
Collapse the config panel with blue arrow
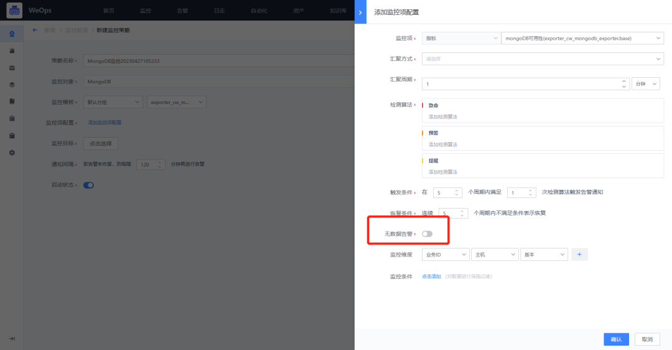pyautogui.click(x=360, y=12)
